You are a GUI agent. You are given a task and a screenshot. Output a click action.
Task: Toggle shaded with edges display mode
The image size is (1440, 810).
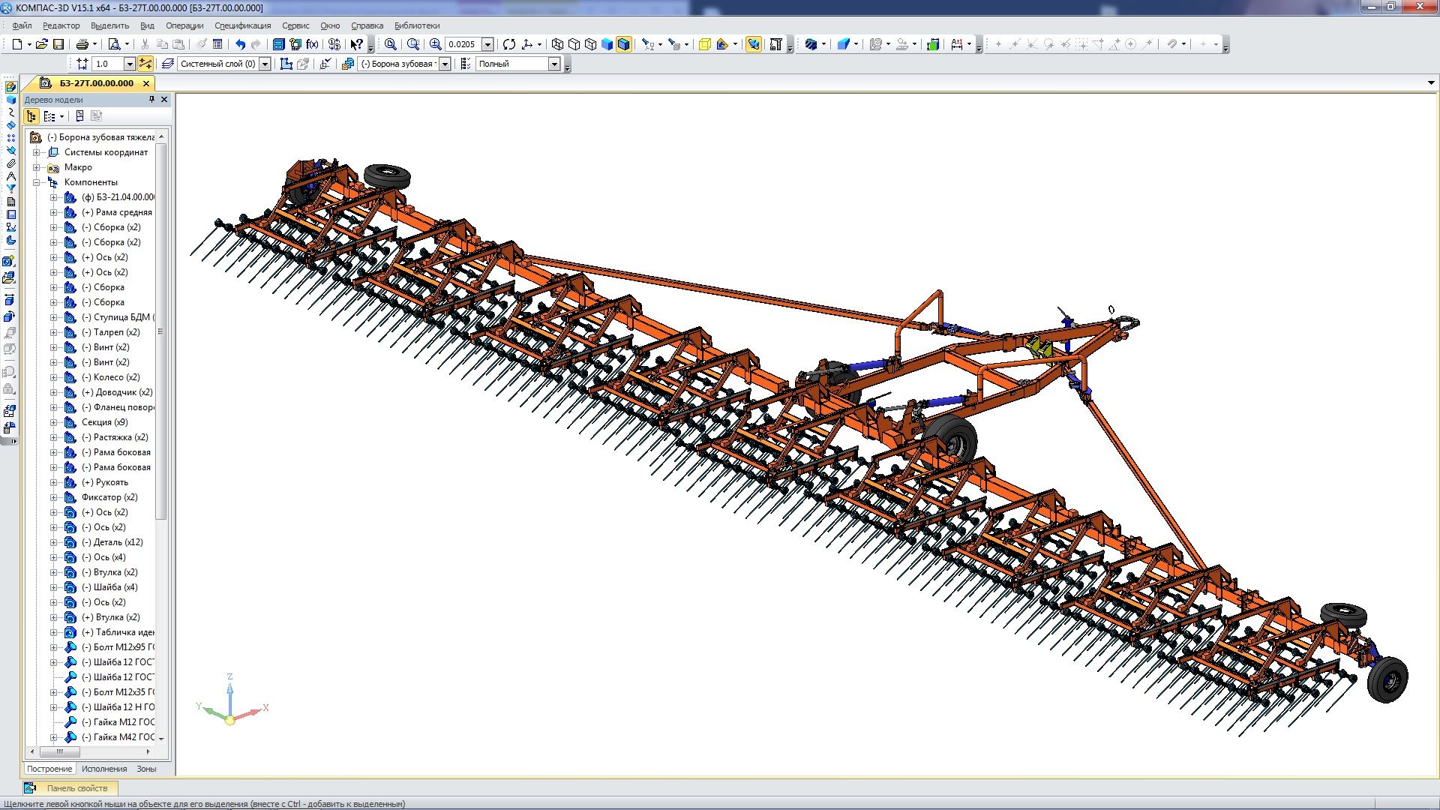pyautogui.click(x=624, y=44)
